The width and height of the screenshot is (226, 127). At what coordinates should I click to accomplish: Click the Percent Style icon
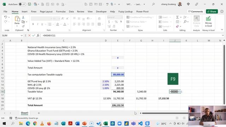coord(116,22)
